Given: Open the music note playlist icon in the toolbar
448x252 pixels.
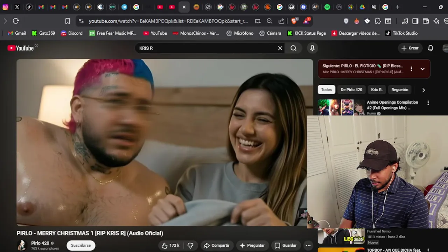Looking at the screenshot, I should pos(405,21).
